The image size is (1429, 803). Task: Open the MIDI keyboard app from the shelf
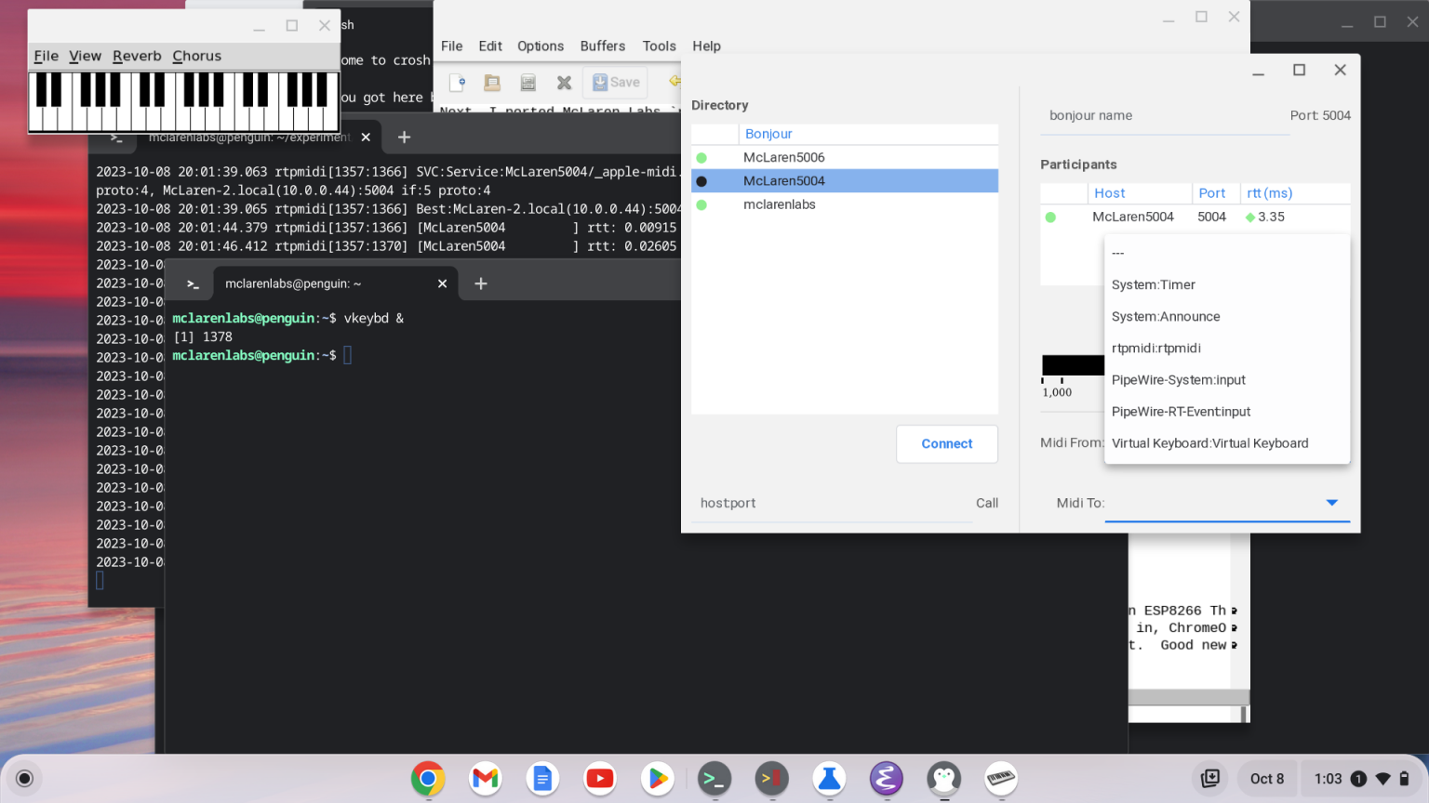click(x=1001, y=779)
